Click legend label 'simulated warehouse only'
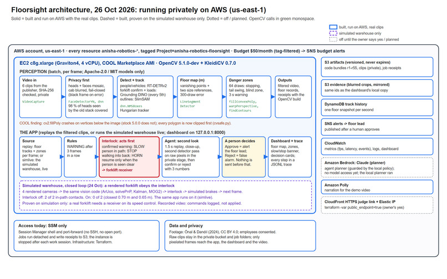The width and height of the screenshot is (447, 279). [x=360, y=33]
